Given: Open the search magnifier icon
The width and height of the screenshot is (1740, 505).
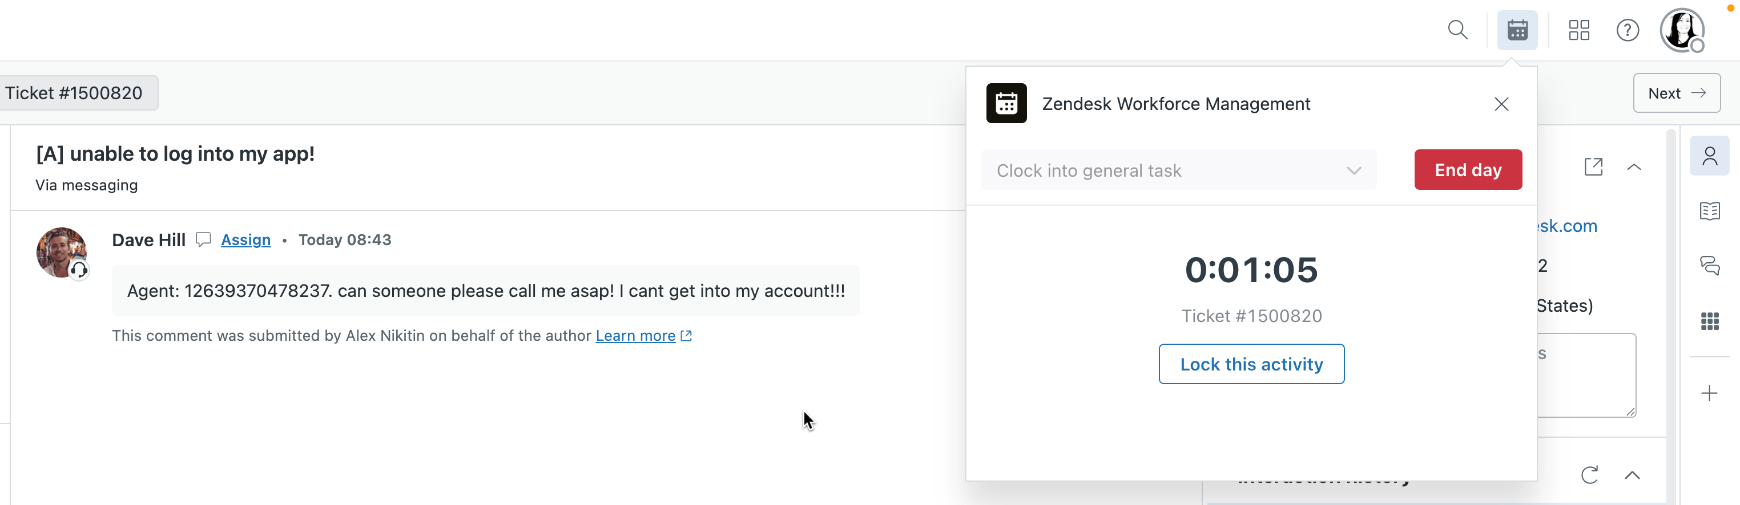Looking at the screenshot, I should tap(1457, 30).
